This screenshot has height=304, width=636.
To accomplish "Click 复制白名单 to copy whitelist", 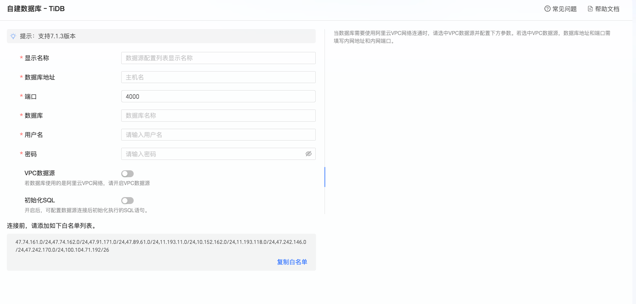I will [292, 262].
